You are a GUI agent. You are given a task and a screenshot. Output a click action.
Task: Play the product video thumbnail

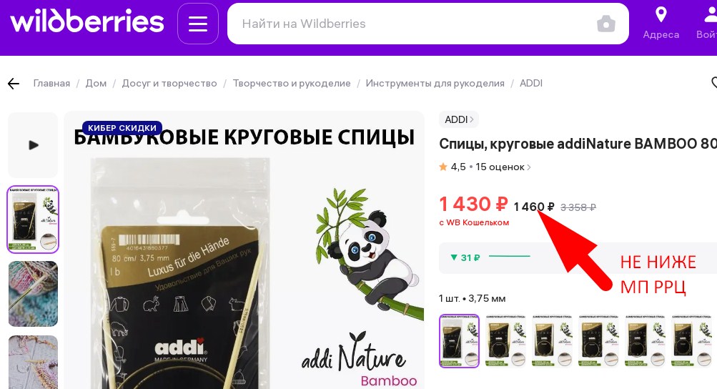coord(33,145)
